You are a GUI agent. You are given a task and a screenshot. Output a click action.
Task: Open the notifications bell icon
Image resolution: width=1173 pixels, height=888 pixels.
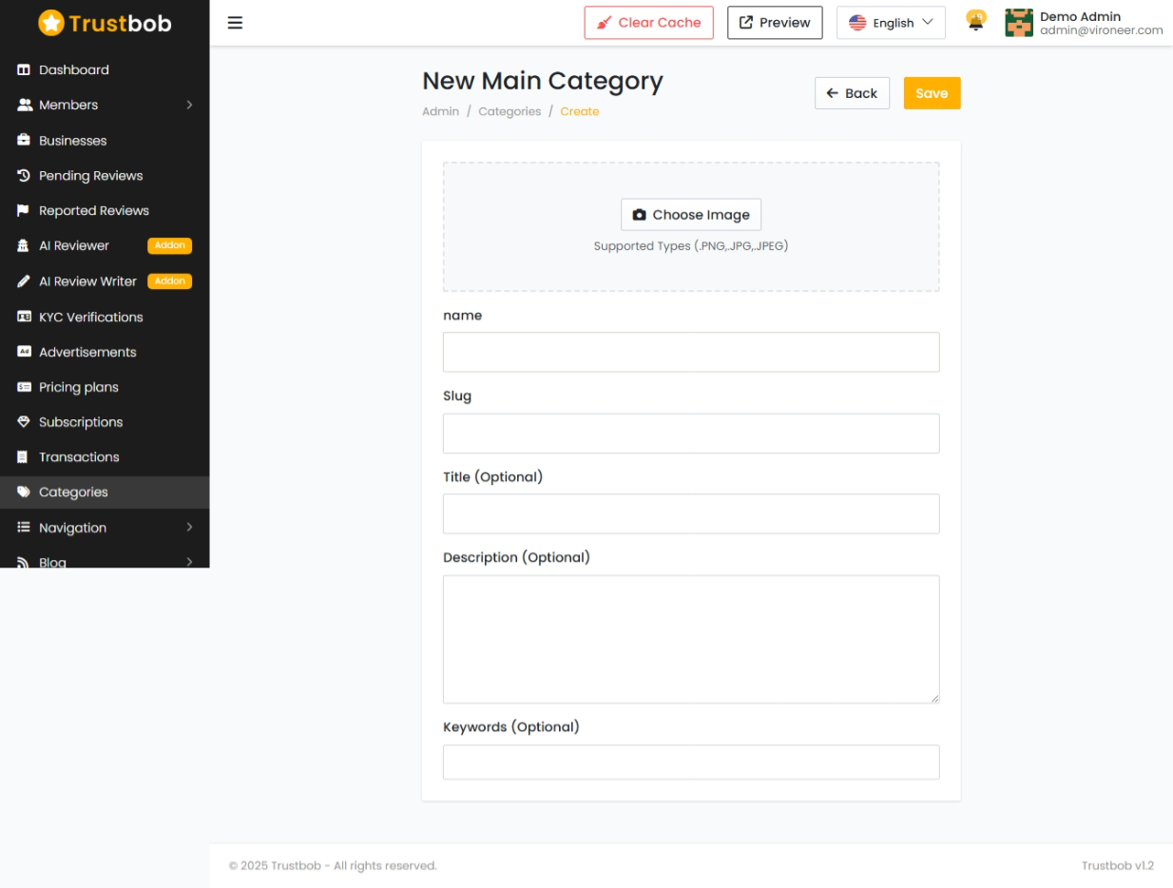point(975,22)
